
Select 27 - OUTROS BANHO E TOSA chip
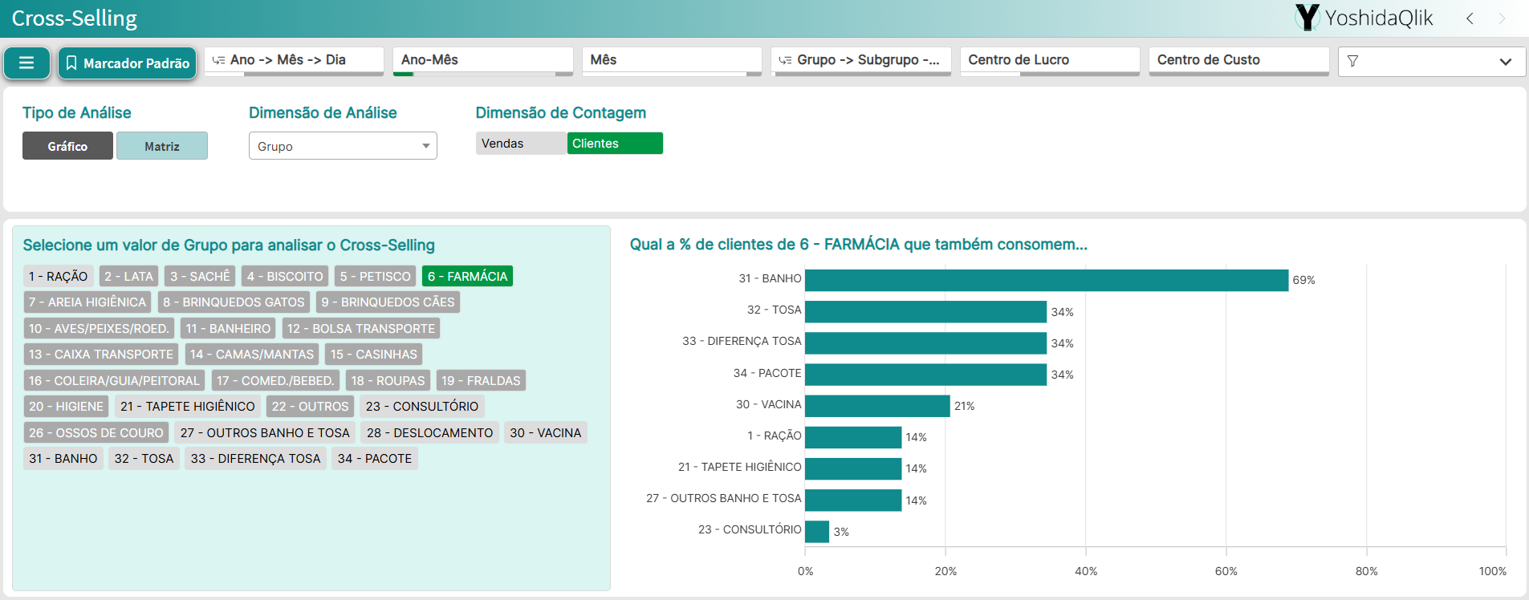pyautogui.click(x=265, y=432)
